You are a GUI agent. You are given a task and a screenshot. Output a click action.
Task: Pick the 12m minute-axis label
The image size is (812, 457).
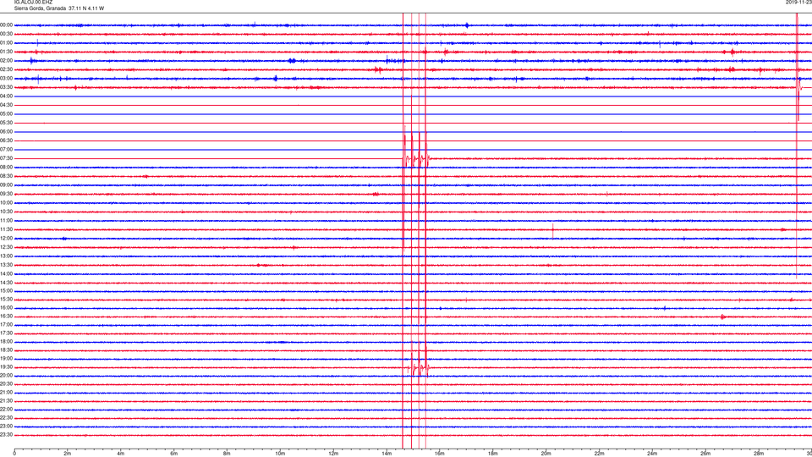point(333,454)
